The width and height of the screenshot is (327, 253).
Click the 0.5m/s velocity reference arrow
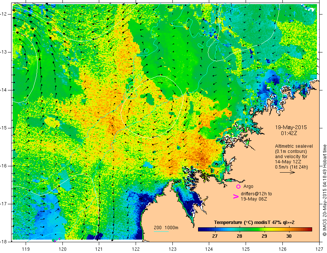[287, 172]
